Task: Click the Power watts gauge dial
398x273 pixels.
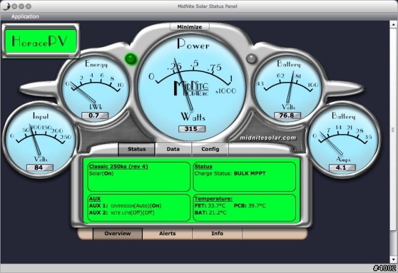Action: (x=192, y=87)
